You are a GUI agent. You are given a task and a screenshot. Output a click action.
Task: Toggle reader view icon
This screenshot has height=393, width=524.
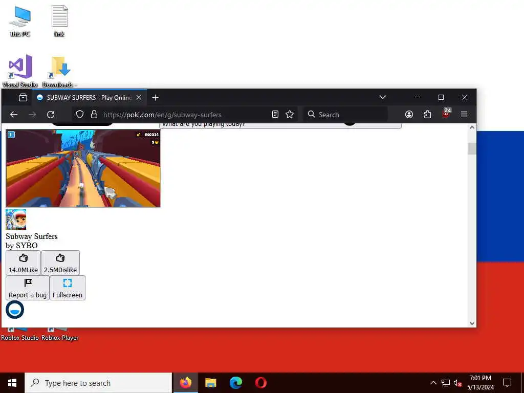(x=275, y=115)
